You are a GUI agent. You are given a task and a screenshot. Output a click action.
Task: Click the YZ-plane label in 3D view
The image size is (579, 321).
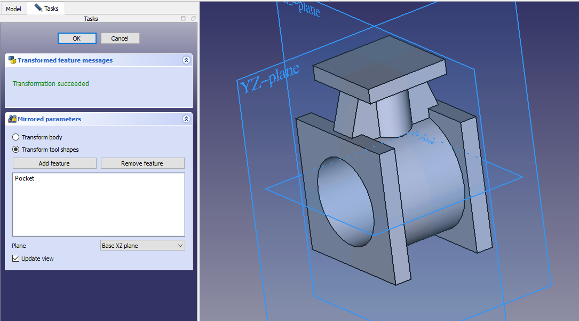(x=268, y=79)
